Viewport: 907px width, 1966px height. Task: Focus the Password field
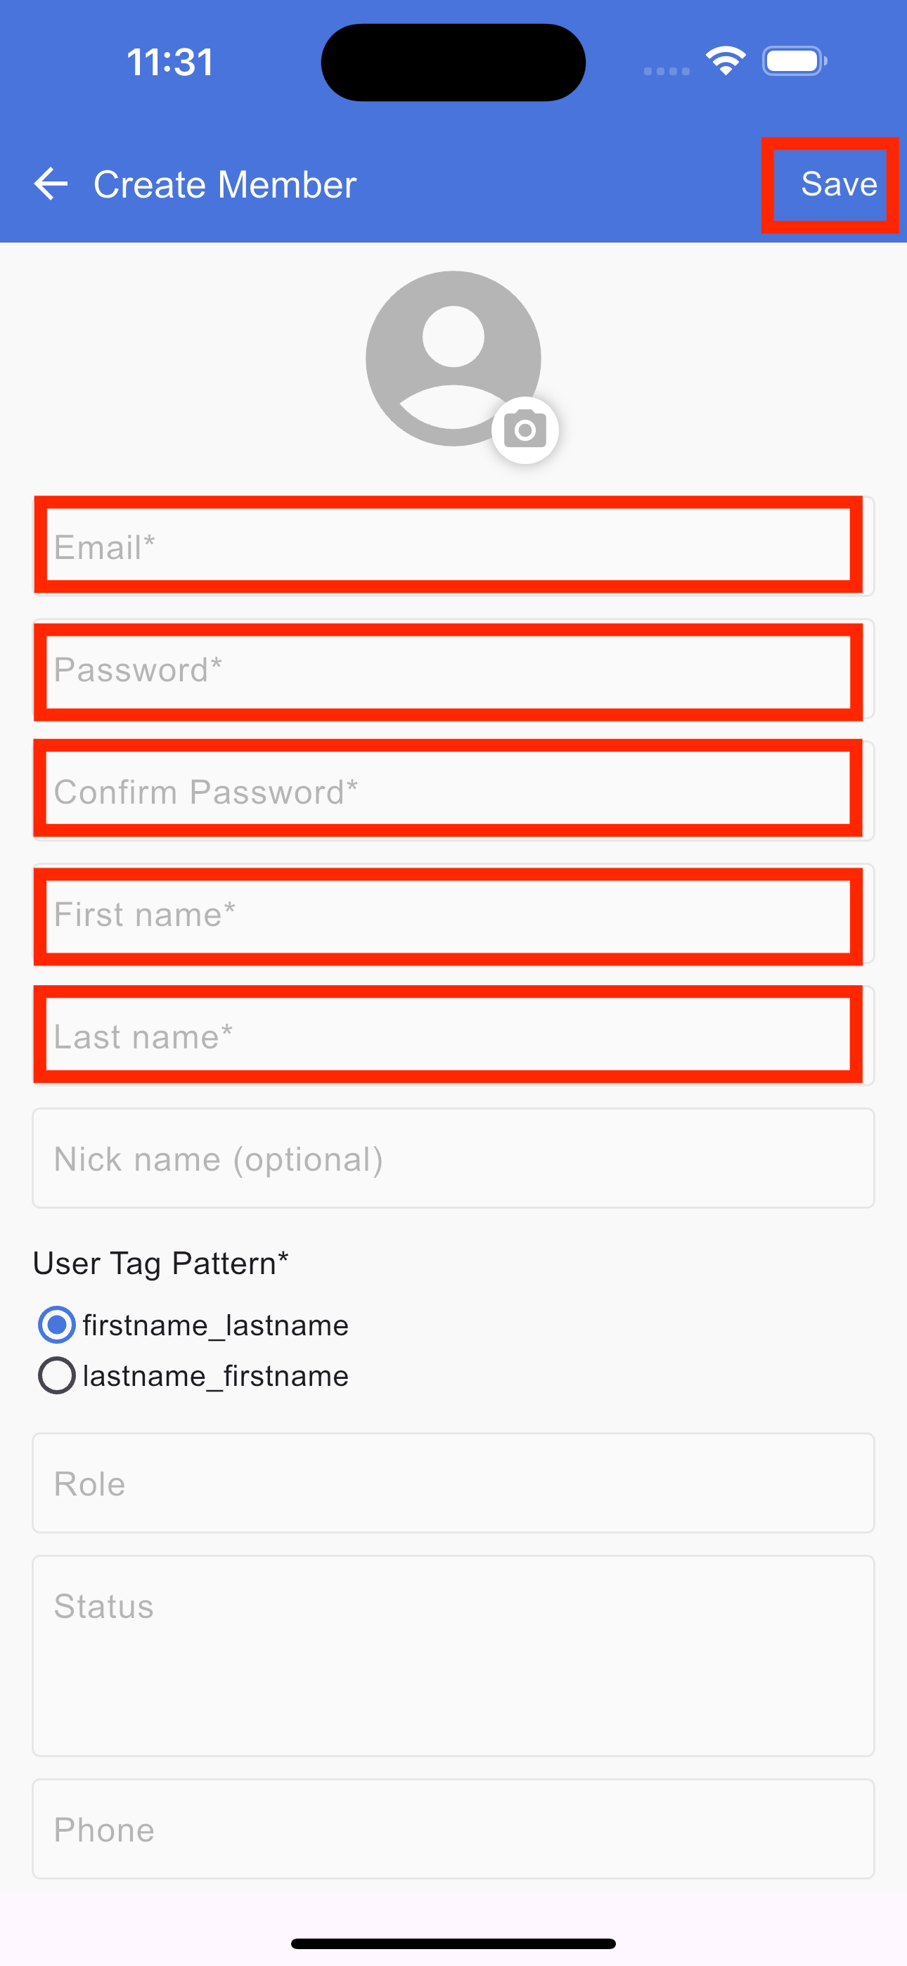pyautogui.click(x=453, y=669)
